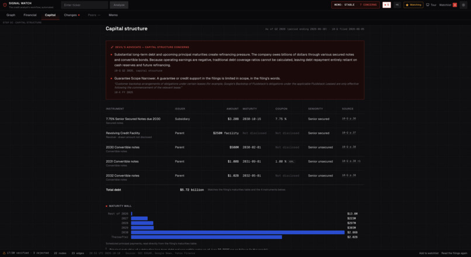Toggle the Watching star button

(413, 5)
